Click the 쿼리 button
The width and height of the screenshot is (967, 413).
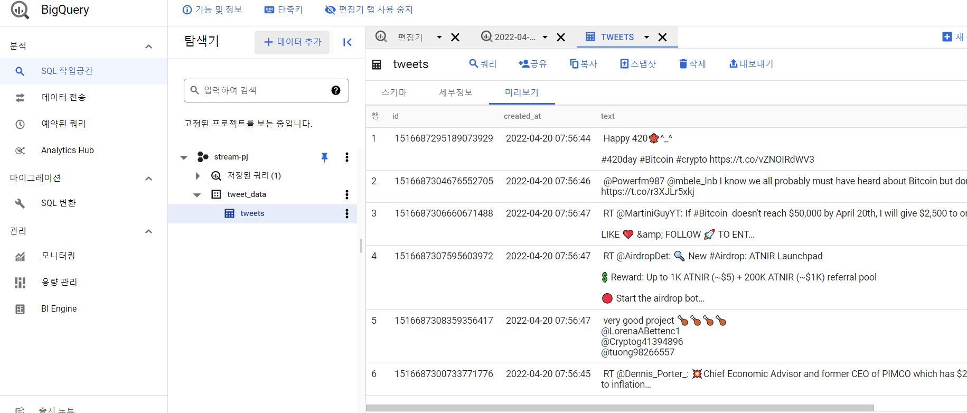coord(483,64)
